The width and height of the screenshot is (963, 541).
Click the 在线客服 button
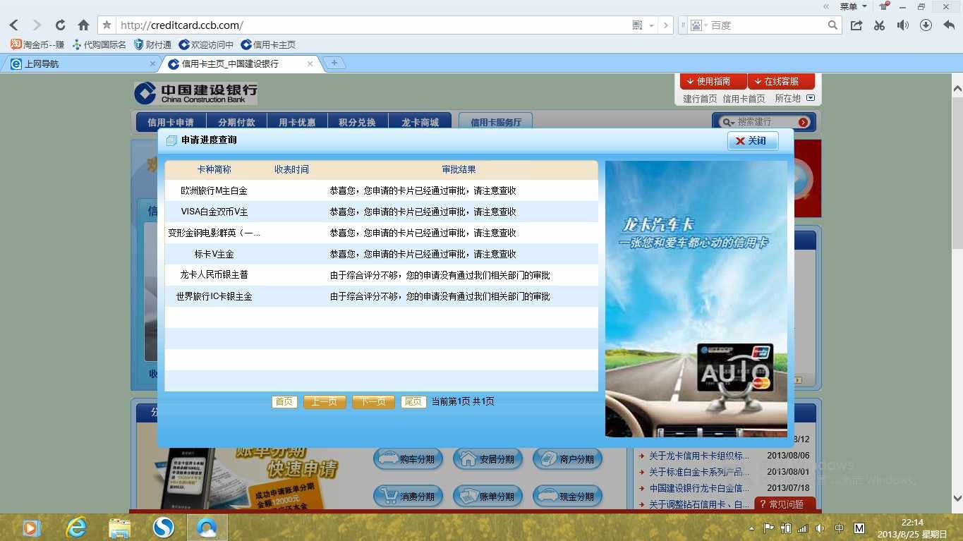pos(780,80)
